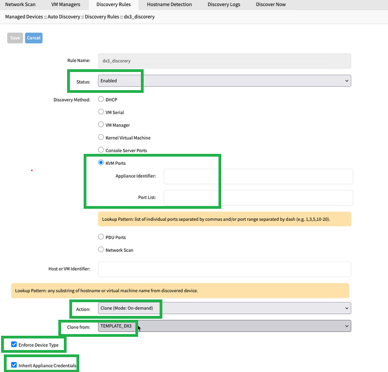Toggle Inherit Appliance Credentials checkbox
The height and width of the screenshot is (372, 388).
pyautogui.click(x=14, y=365)
